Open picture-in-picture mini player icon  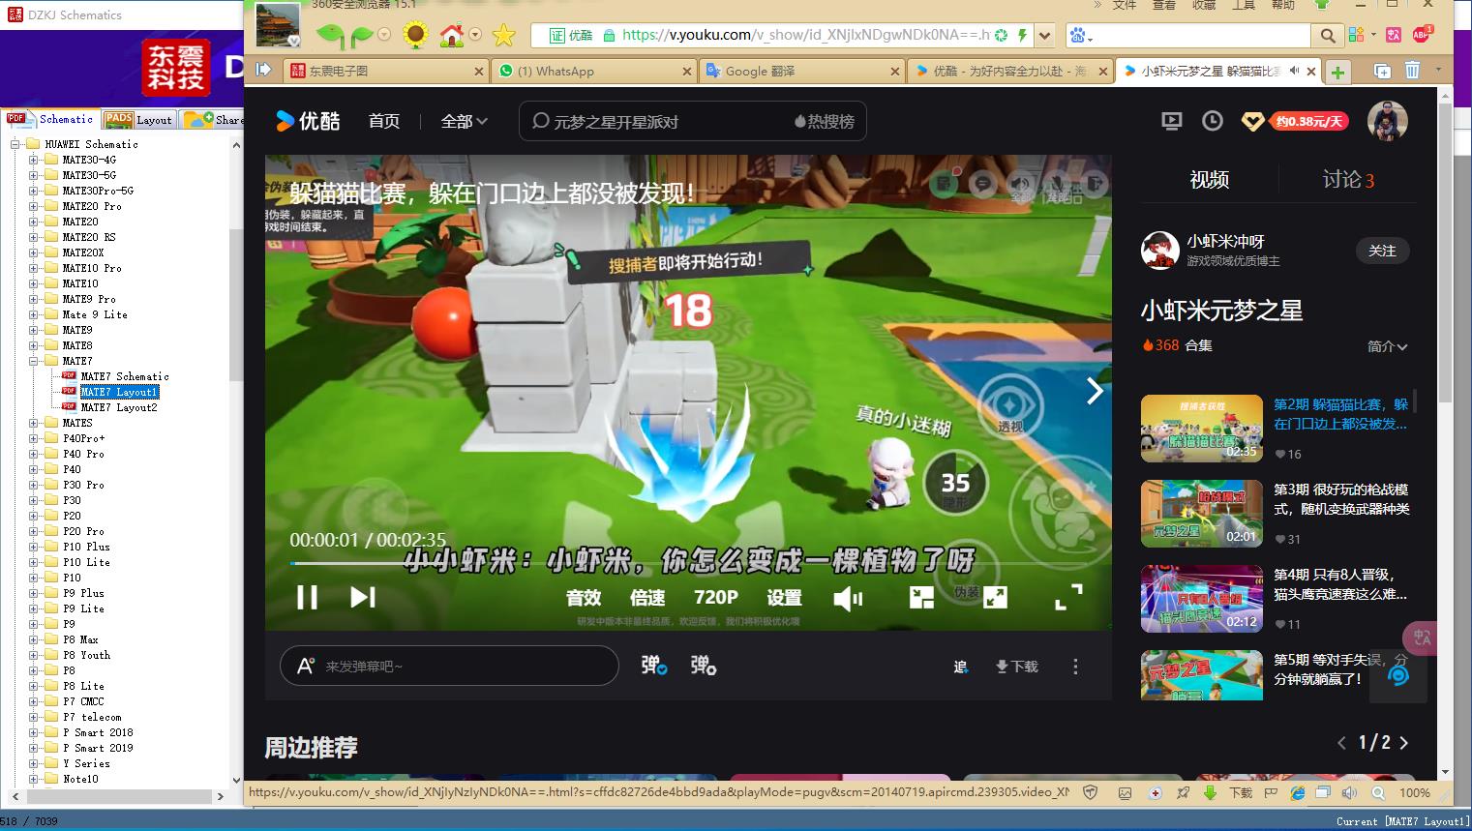(x=921, y=598)
